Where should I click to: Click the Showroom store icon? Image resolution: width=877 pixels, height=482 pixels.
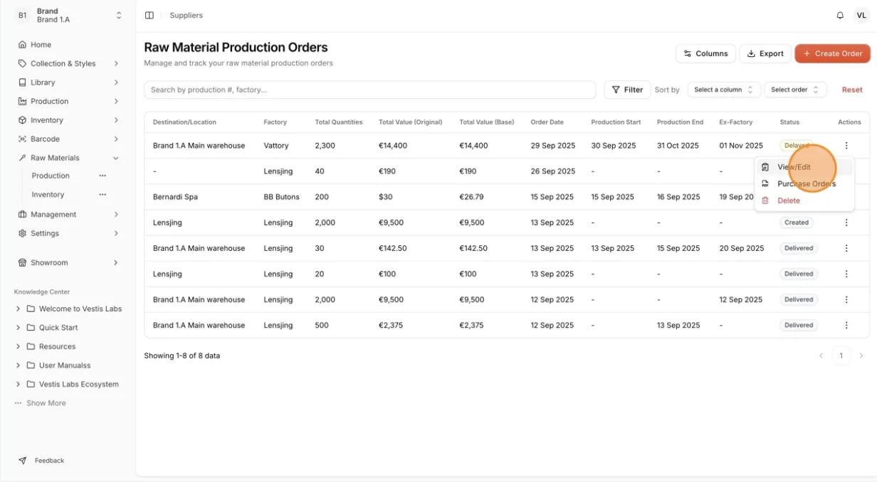pos(22,262)
